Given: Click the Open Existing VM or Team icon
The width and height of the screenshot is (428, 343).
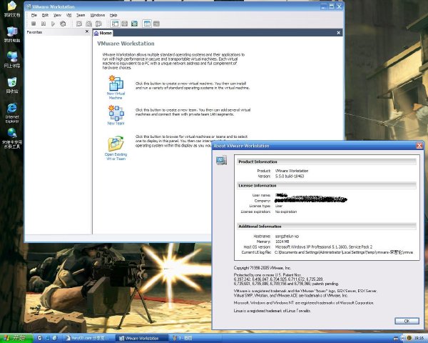Looking at the screenshot, I should coord(116,144).
